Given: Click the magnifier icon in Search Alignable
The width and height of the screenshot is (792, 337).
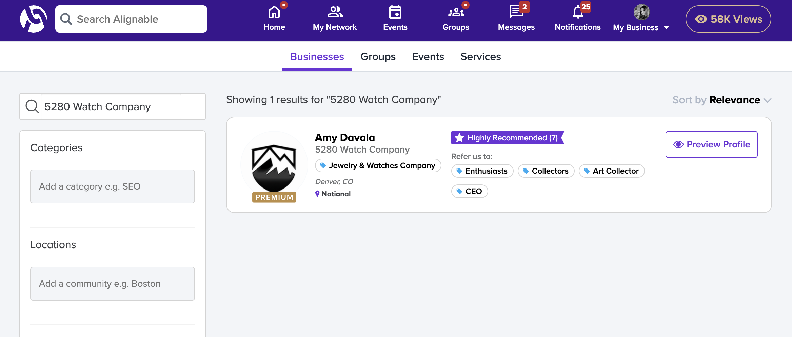Looking at the screenshot, I should click(66, 19).
